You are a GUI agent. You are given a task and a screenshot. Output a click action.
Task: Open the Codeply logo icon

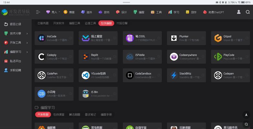pyautogui.click(x=41, y=57)
